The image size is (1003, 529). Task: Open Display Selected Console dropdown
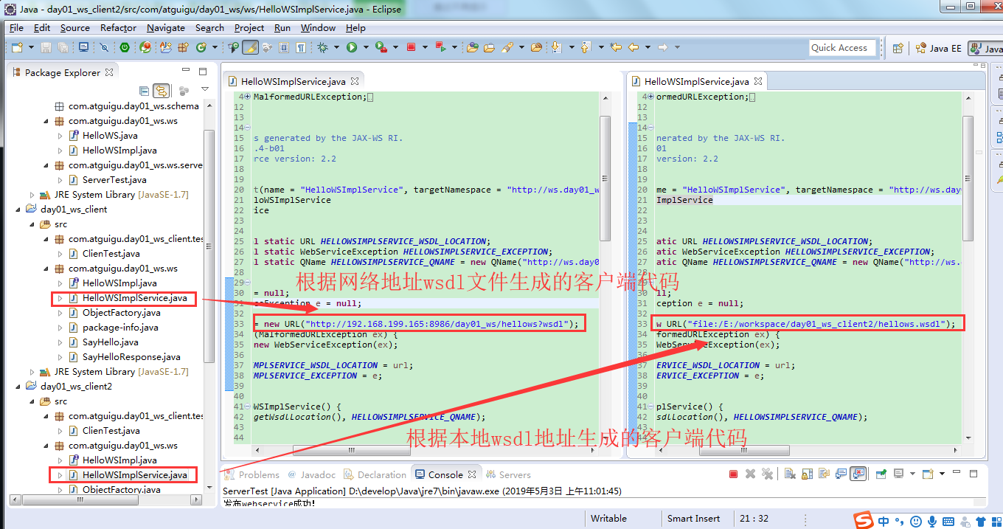pos(913,474)
